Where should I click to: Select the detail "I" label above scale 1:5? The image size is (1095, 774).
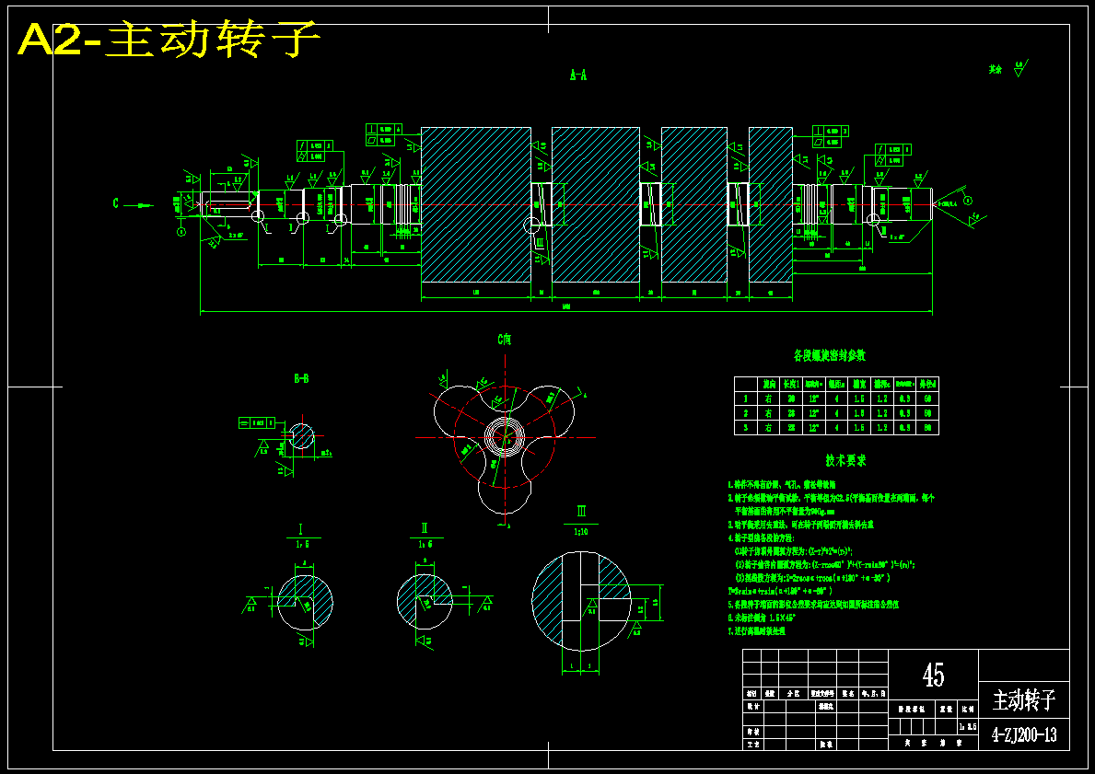[x=301, y=529]
